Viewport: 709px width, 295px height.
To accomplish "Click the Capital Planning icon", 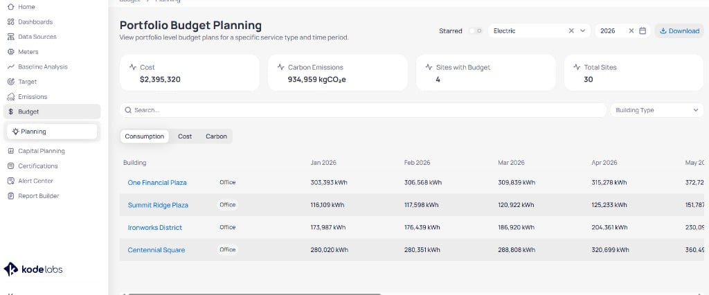I will click(11, 151).
